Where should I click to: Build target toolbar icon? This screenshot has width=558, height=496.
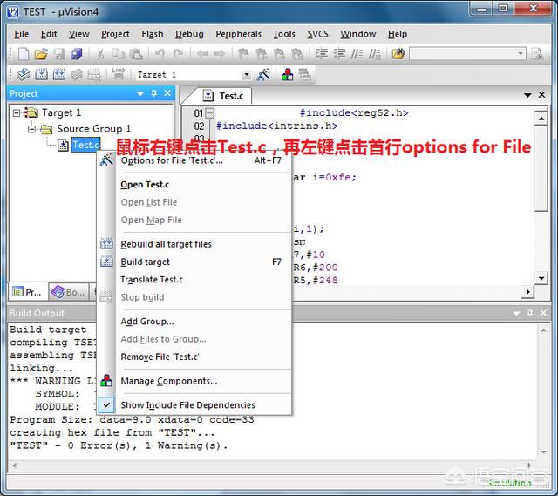click(41, 74)
